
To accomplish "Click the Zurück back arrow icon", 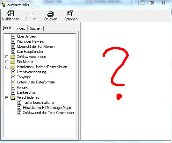I will pyautogui.click(x=30, y=14).
